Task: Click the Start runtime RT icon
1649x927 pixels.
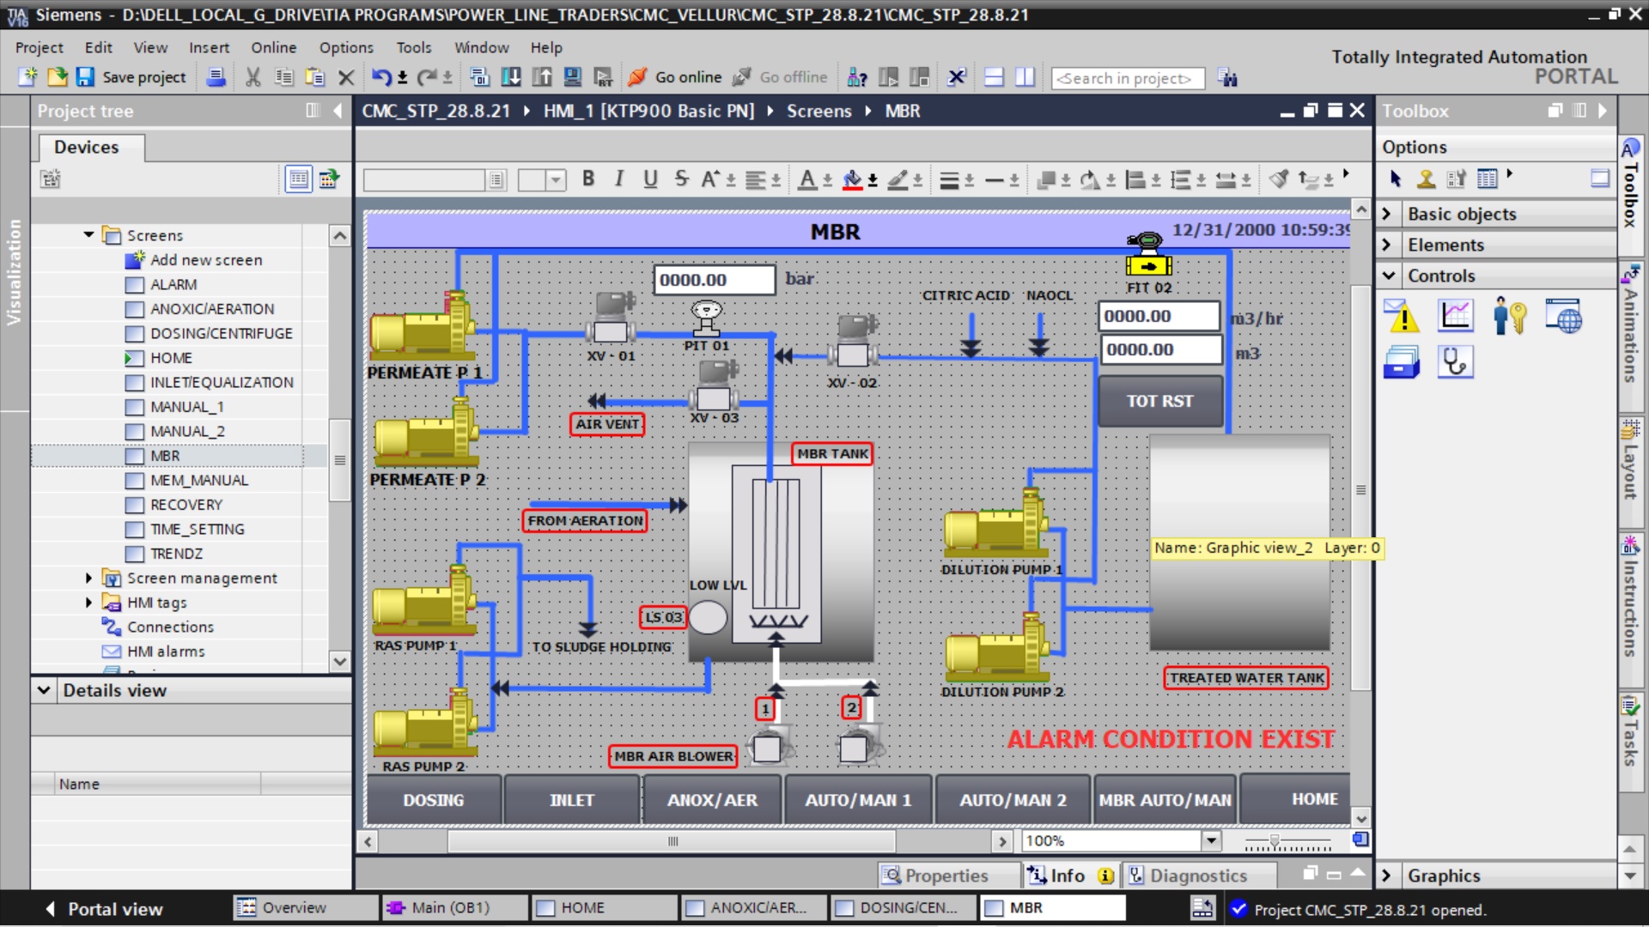Action: tap(604, 77)
